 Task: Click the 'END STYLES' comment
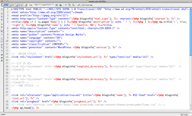[25, 86]
